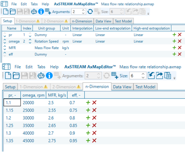Open Rotation Speed unit group cell
The height and width of the screenshot is (152, 185).
coord(47,41)
